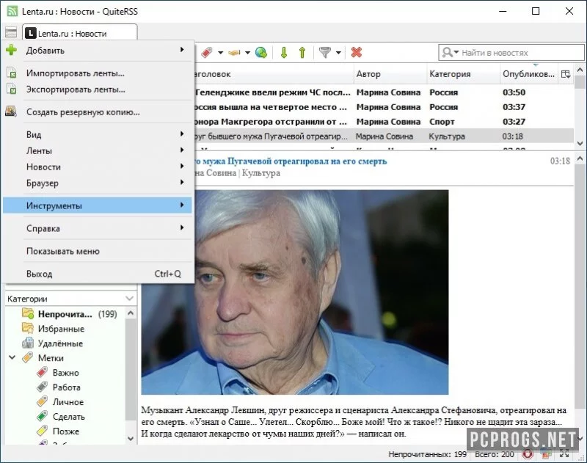The height and width of the screenshot is (463, 587).
Task: Delete news with the red X icon
Action: point(357,52)
